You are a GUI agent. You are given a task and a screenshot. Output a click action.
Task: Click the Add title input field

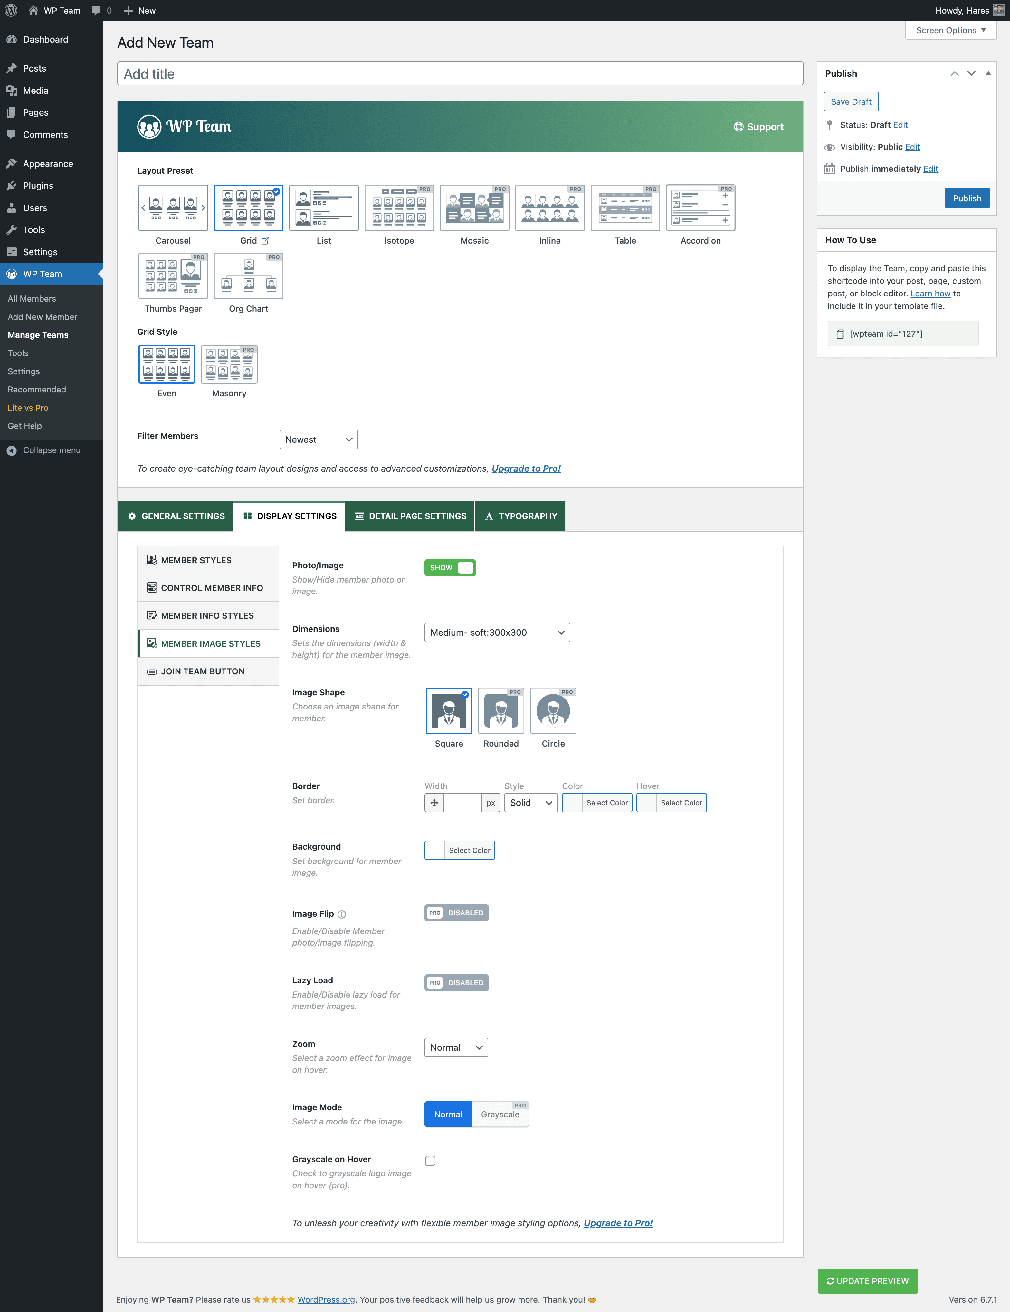pos(460,74)
